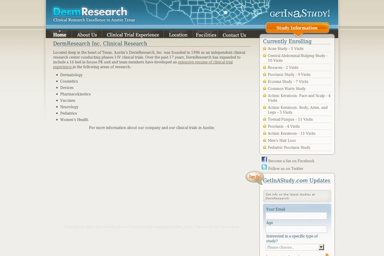The height and width of the screenshot is (256, 384).
Task: Expand the 'Please choose...' study type dropdown
Action: pos(295,247)
